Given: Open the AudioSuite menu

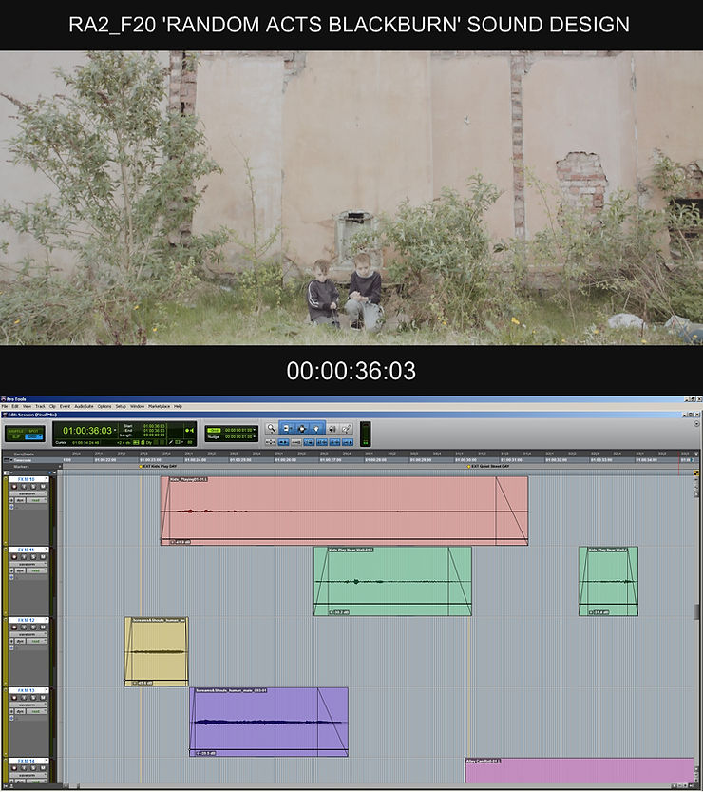Looking at the screenshot, I should coord(84,406).
